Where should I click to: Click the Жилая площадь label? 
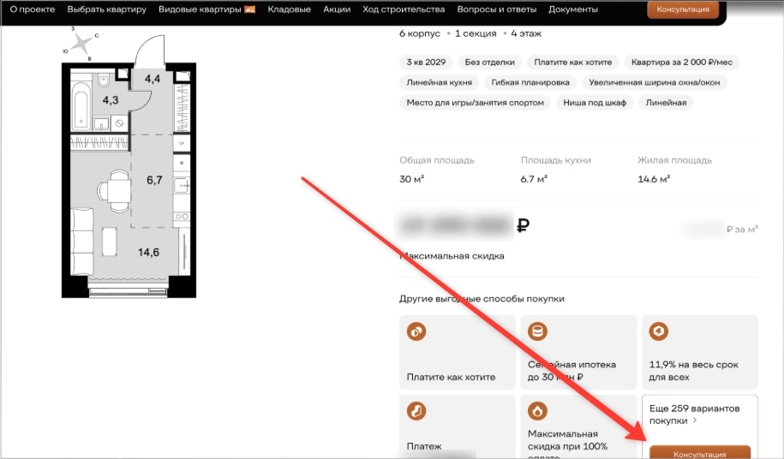point(674,160)
